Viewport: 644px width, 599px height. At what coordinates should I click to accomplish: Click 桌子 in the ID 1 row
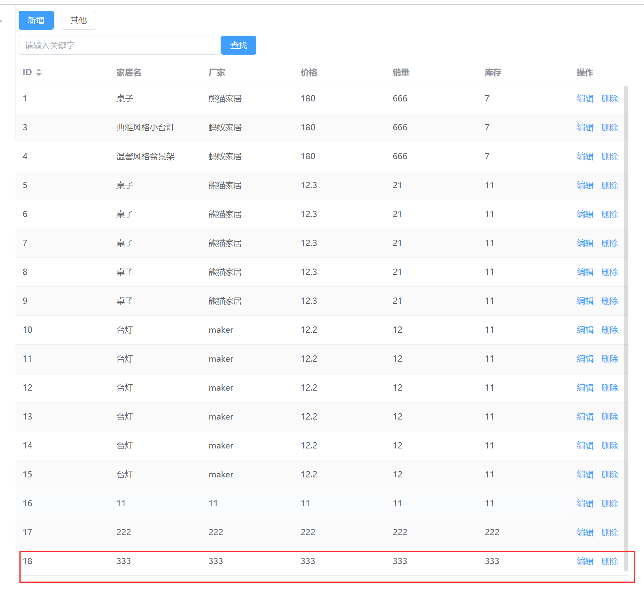click(x=125, y=99)
